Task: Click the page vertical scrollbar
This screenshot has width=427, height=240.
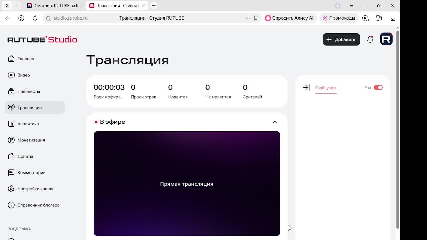Action: click(x=398, y=130)
